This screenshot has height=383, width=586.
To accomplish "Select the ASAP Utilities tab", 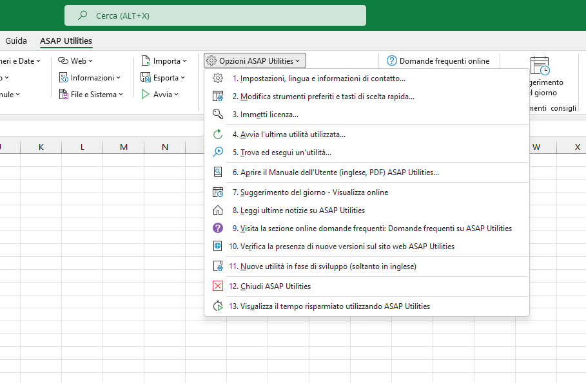I will coord(66,41).
